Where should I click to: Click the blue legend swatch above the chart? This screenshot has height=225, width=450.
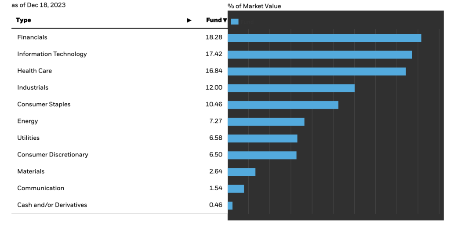[235, 22]
